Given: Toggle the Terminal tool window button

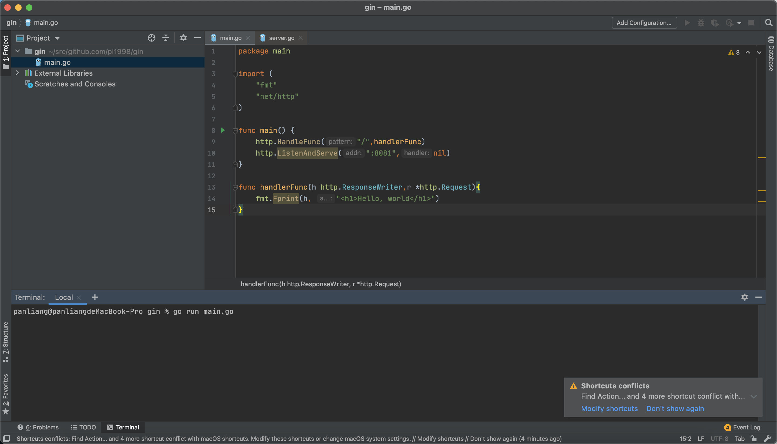Looking at the screenshot, I should 123,427.
